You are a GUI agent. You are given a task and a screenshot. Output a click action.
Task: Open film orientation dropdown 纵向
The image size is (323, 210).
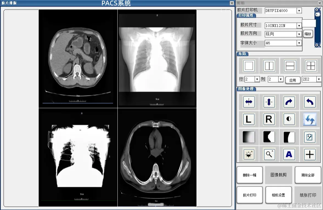(299, 34)
